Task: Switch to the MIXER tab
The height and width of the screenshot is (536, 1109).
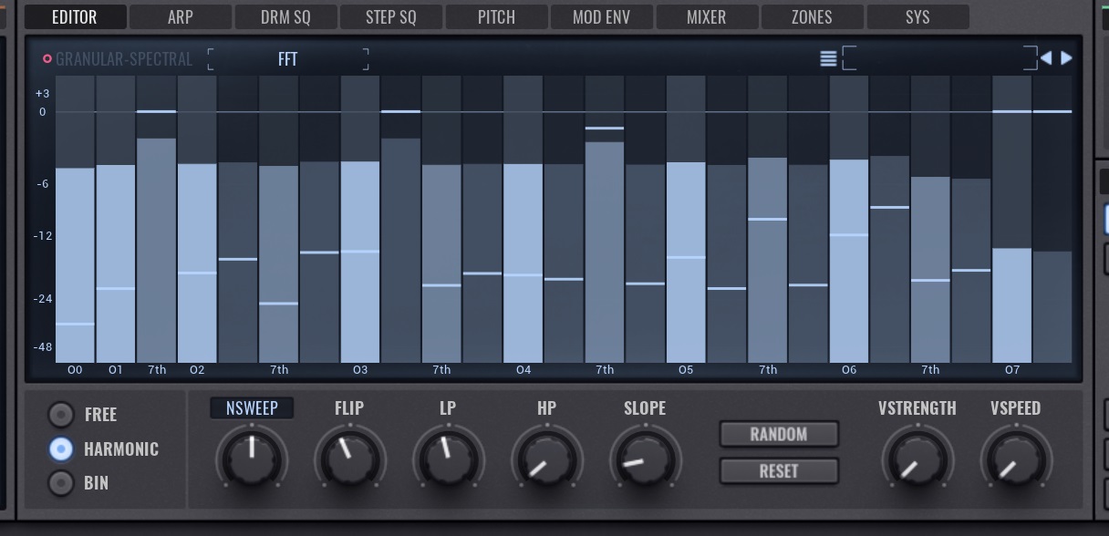Action: tap(706, 17)
